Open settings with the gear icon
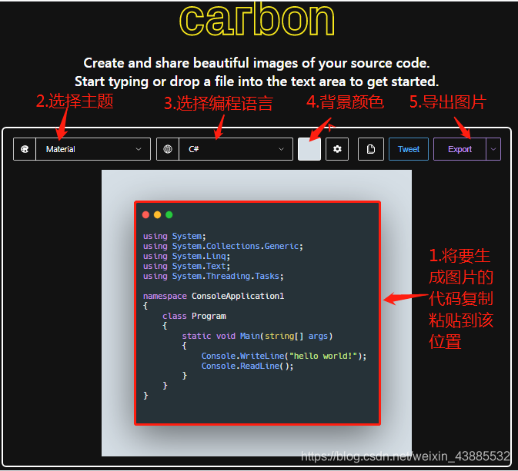Image resolution: width=518 pixels, height=471 pixels. coord(337,149)
